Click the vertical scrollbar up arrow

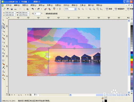tap(129, 21)
